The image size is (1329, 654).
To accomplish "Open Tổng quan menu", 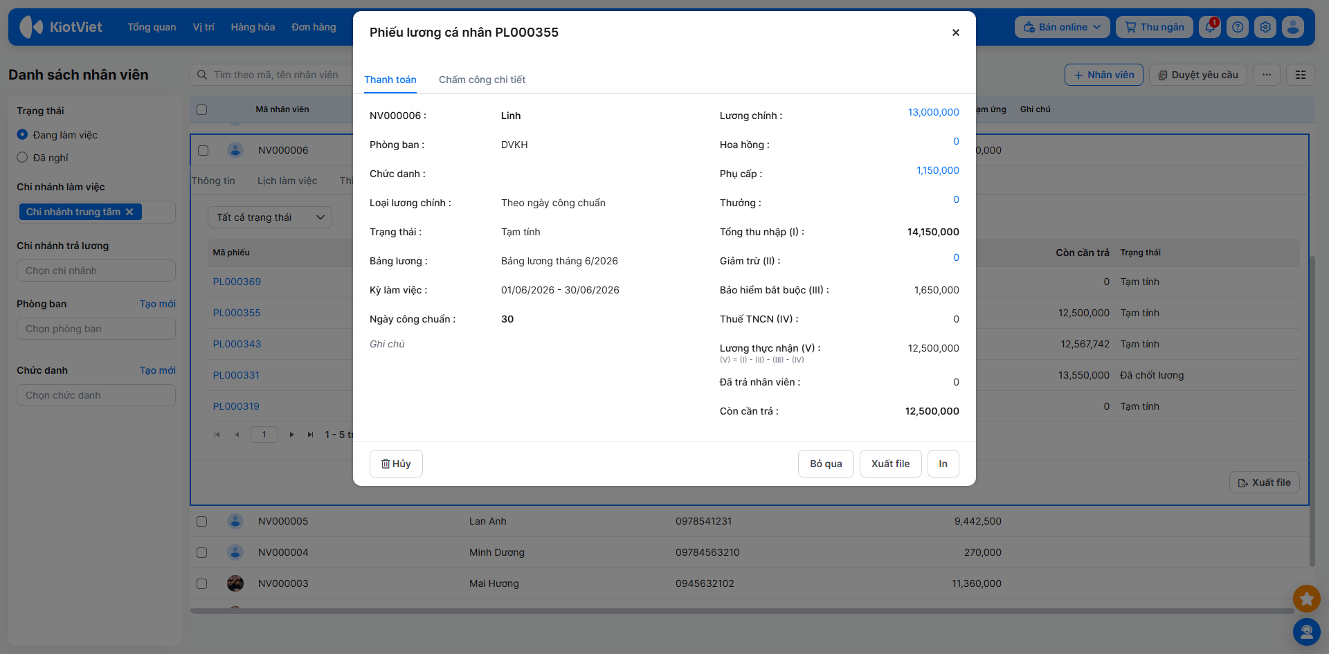I will (x=152, y=27).
